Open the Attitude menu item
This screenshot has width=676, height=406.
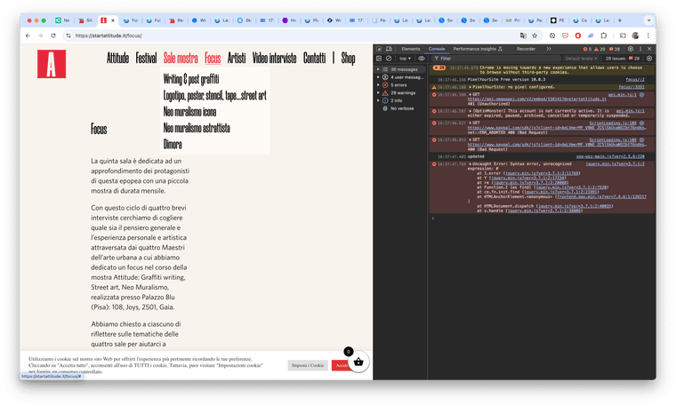click(x=117, y=58)
